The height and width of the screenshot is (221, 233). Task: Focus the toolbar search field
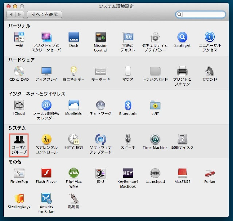pos(201,15)
